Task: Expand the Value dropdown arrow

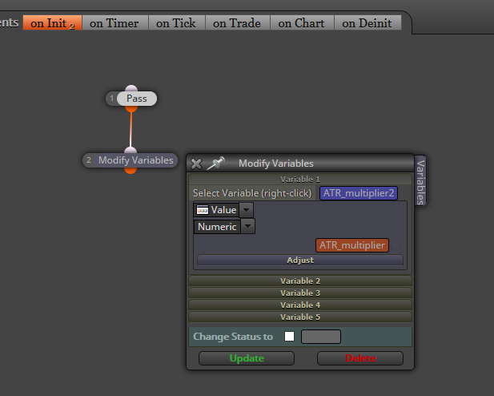Action: pos(247,210)
